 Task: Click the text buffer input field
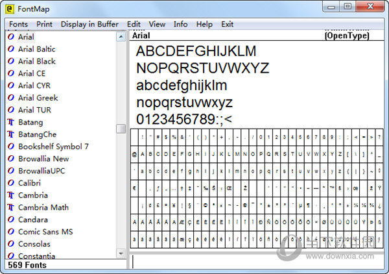point(257,262)
